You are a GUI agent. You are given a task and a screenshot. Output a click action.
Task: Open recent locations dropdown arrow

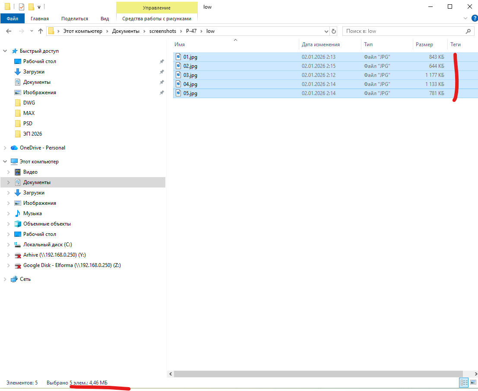[32, 31]
